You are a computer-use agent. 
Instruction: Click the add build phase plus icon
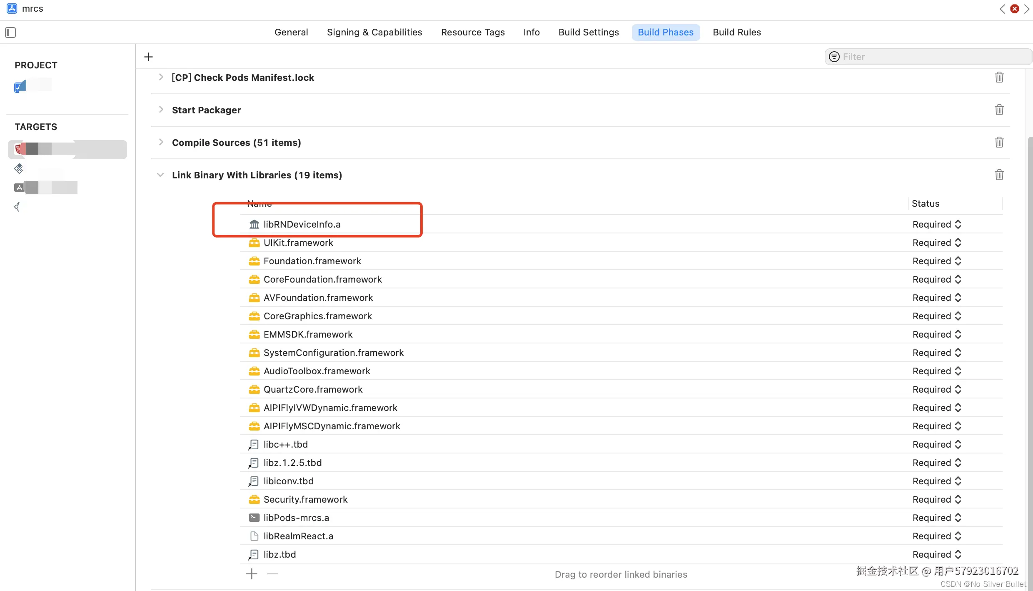(x=148, y=57)
